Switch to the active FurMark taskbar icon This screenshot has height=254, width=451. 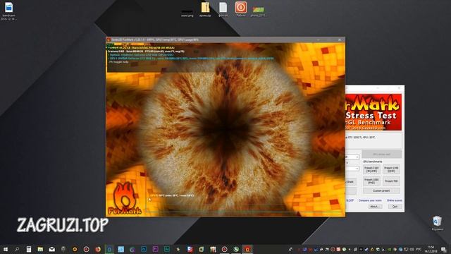point(247,249)
